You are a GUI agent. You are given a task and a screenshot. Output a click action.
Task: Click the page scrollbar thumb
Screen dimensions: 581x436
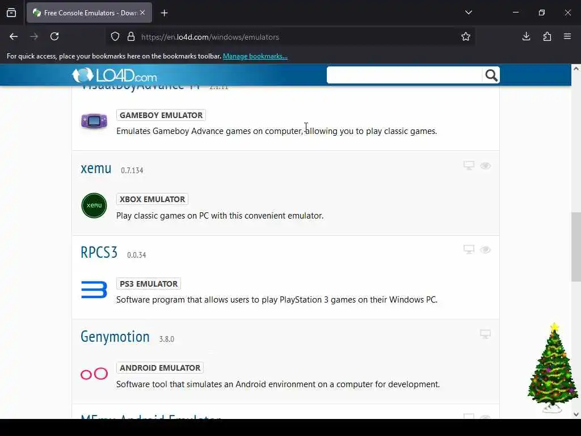click(x=576, y=247)
